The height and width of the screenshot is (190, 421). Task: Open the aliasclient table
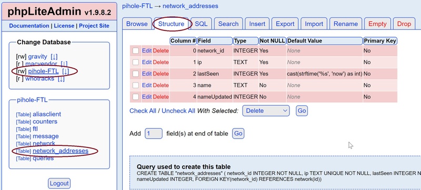[47, 114]
